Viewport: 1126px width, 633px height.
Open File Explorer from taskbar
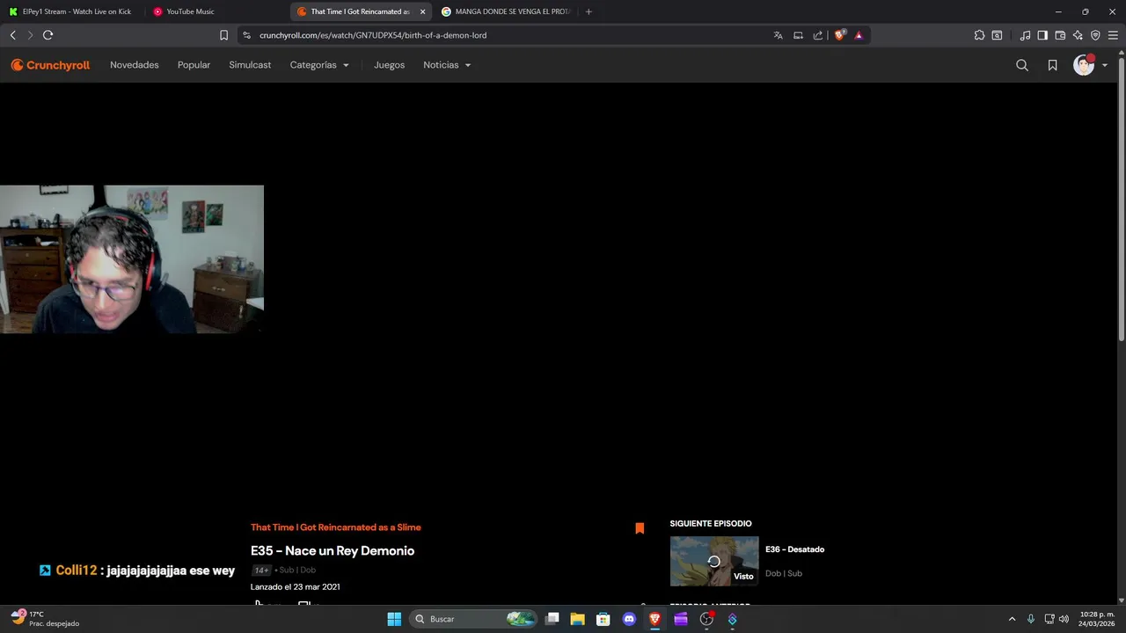pos(577,619)
